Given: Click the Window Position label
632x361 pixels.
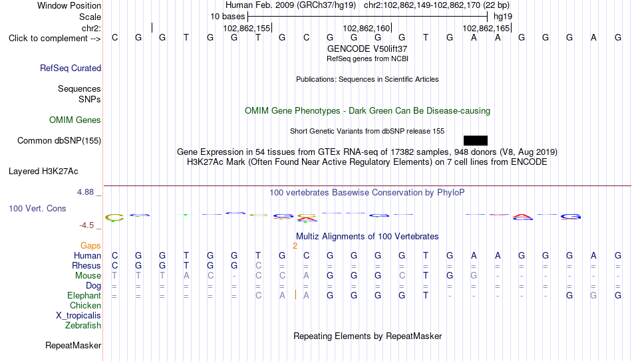Looking at the screenshot, I should [x=69, y=5].
